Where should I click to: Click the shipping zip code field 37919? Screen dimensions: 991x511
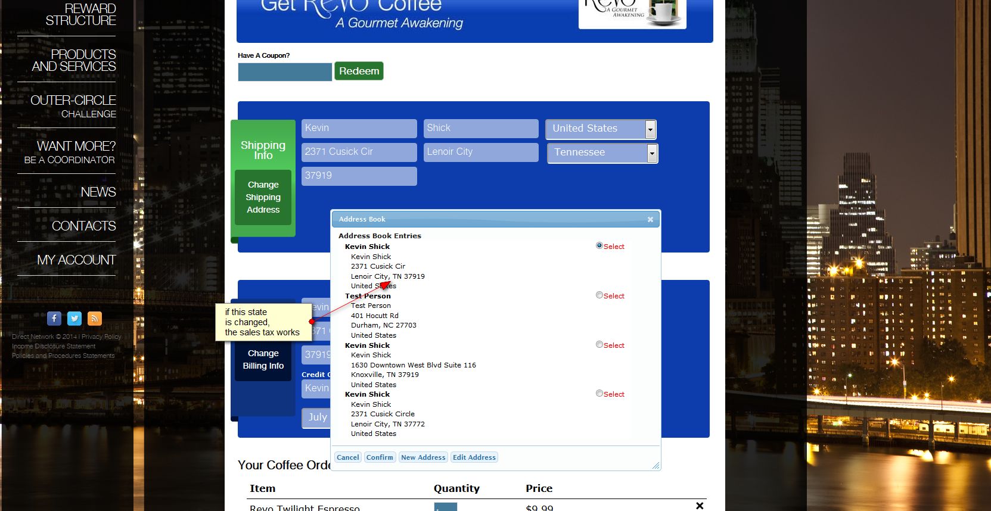(x=359, y=176)
